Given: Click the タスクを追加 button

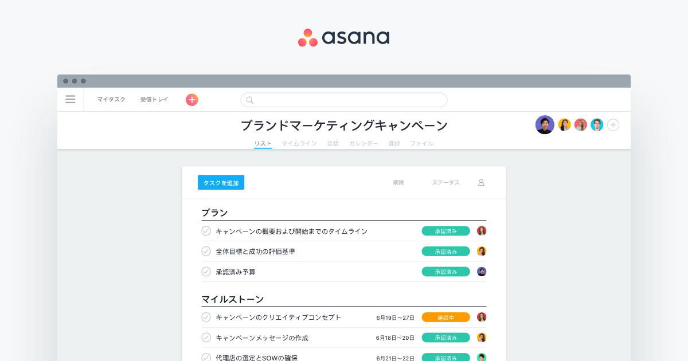Looking at the screenshot, I should [x=221, y=182].
